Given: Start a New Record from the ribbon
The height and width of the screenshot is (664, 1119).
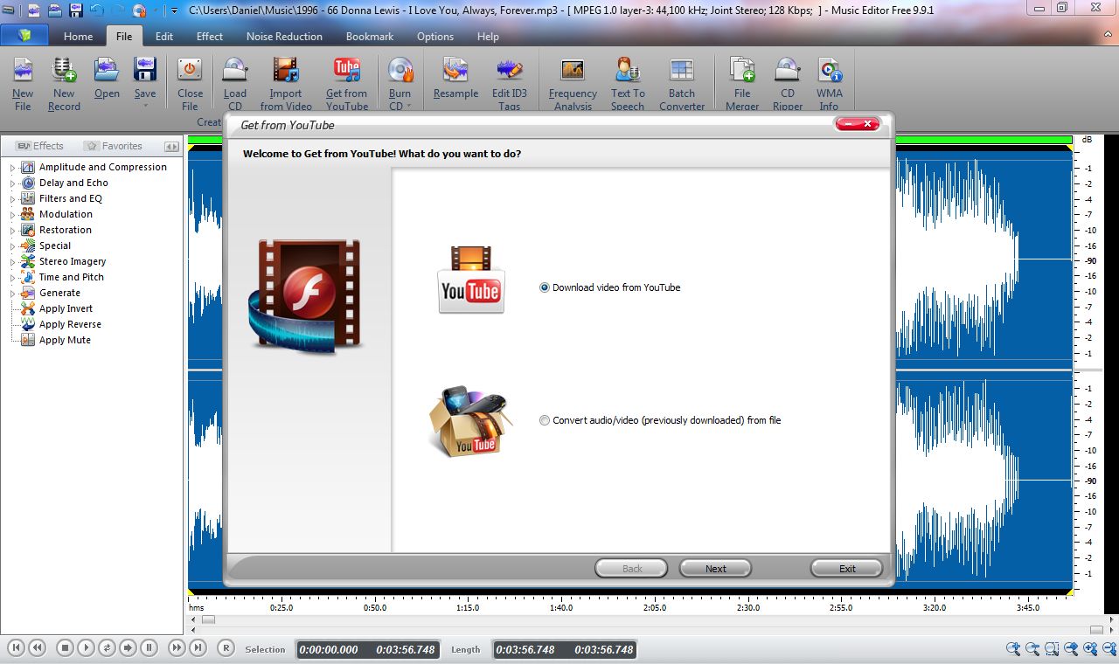Looking at the screenshot, I should (64, 84).
